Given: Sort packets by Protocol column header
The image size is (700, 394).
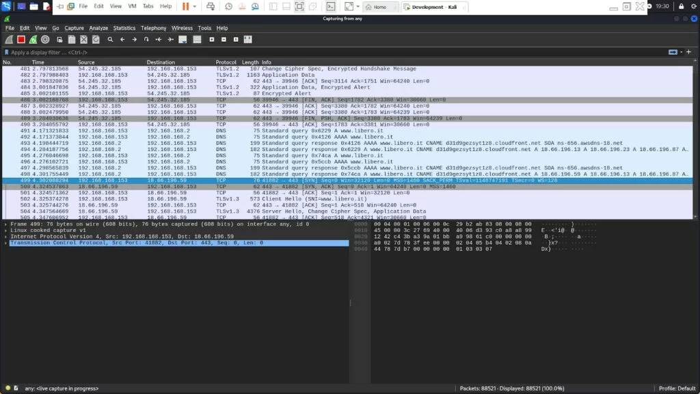Looking at the screenshot, I should pyautogui.click(x=226, y=62).
